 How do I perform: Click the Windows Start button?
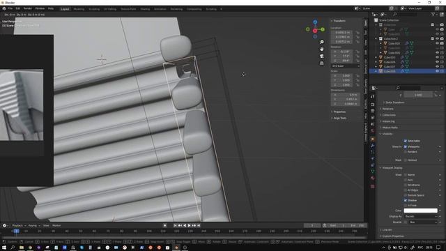tap(4, 248)
